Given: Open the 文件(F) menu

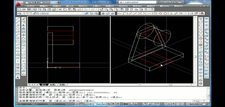Looking at the screenshot, I should [x=31, y=6].
